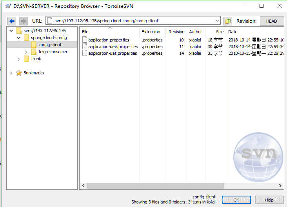Click the xiaolai author cell of application-dev.properties

click(195, 47)
